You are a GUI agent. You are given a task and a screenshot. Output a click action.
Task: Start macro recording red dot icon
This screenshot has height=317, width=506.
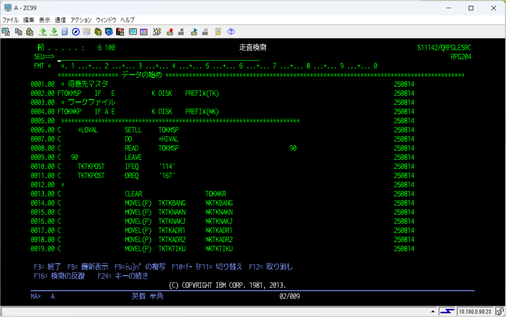tap(170, 32)
